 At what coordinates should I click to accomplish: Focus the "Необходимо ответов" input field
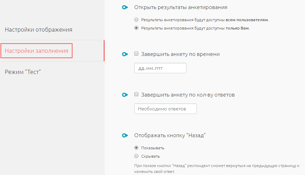click(165, 109)
